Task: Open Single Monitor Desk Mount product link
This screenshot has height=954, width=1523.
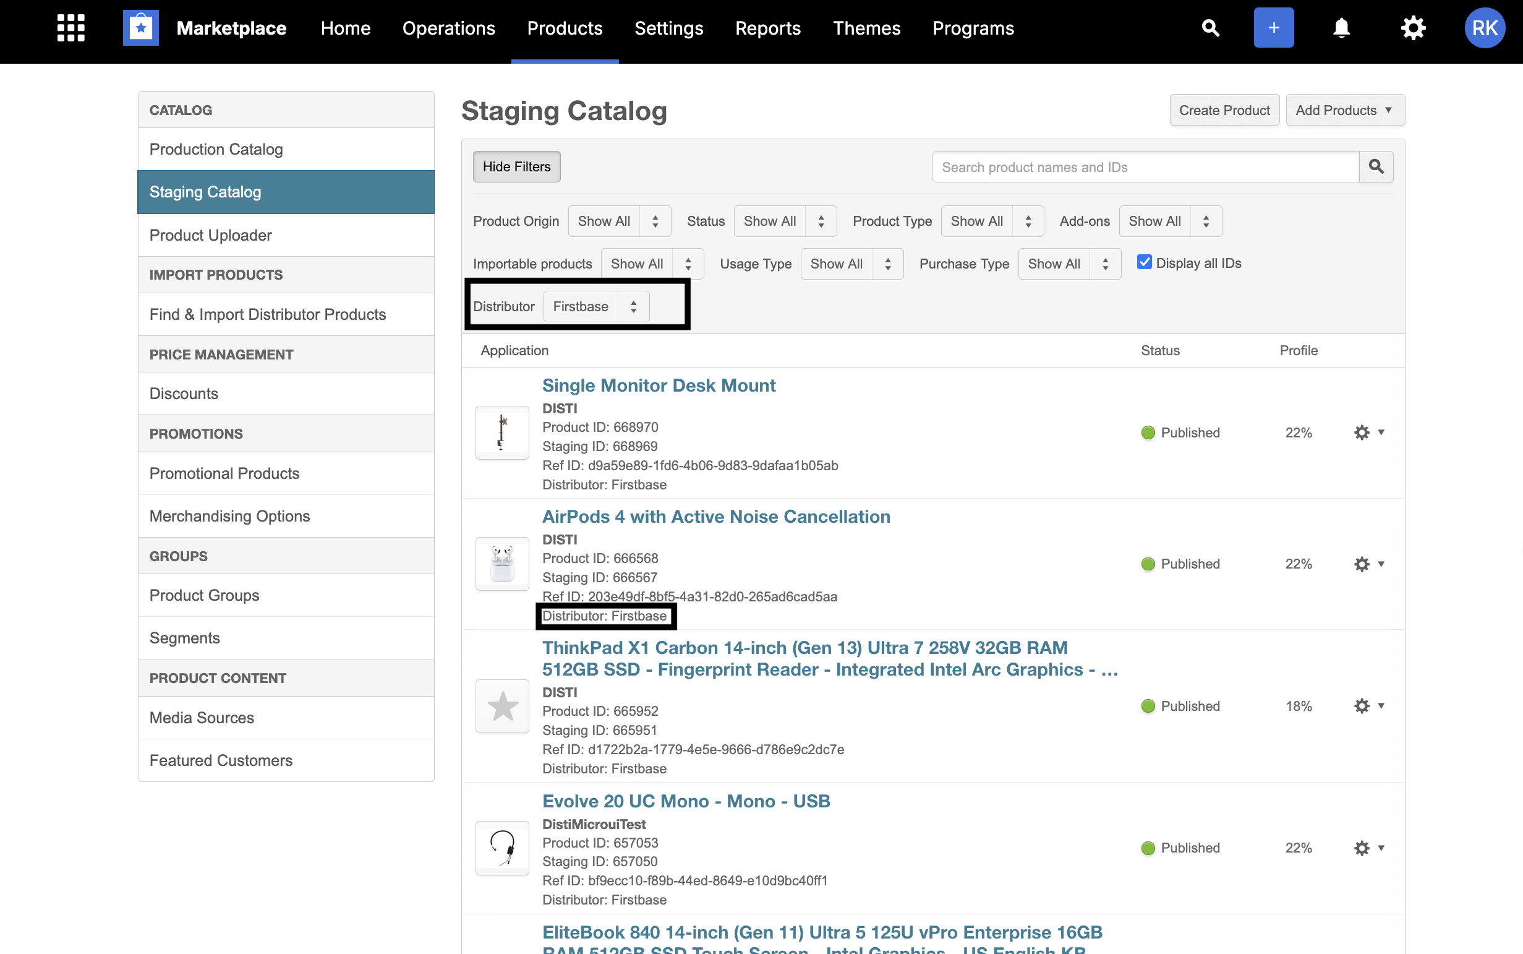Action: (659, 385)
